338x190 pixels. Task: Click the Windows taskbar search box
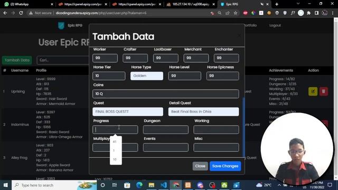coord(54,185)
